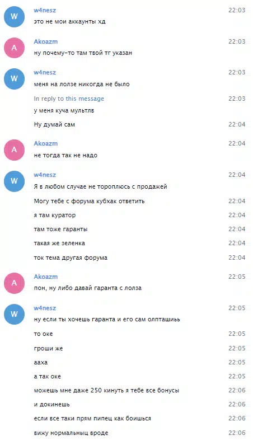Click the w4nesz name above 'это не мои аккаунты хд'
Screen dimensions: 253x440
click(45, 11)
